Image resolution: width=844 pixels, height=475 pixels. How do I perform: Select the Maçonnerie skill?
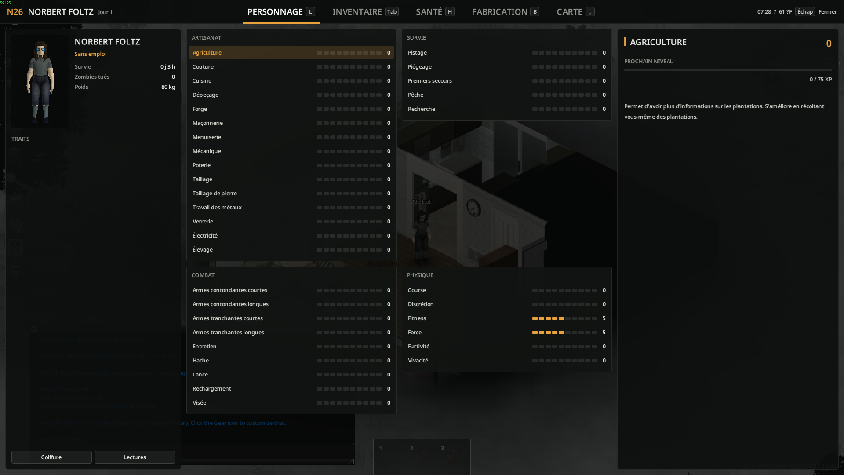pyautogui.click(x=291, y=123)
